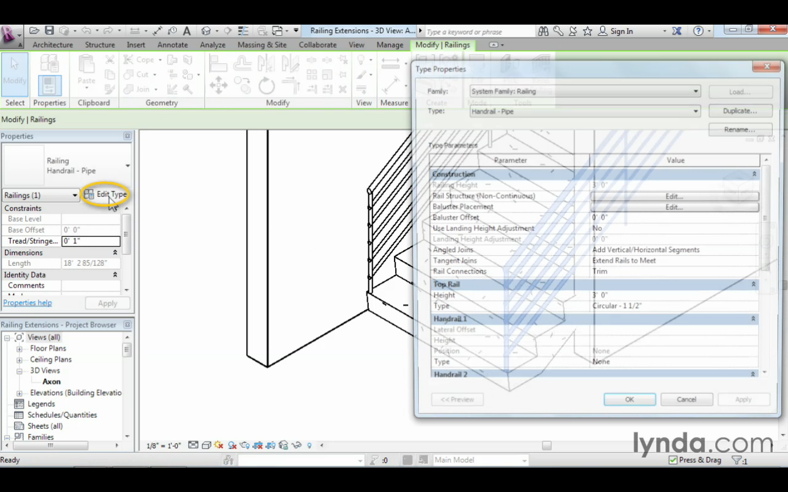788x492 pixels.
Task: Click the Align tool icon in Modify panel
Action: point(218,63)
